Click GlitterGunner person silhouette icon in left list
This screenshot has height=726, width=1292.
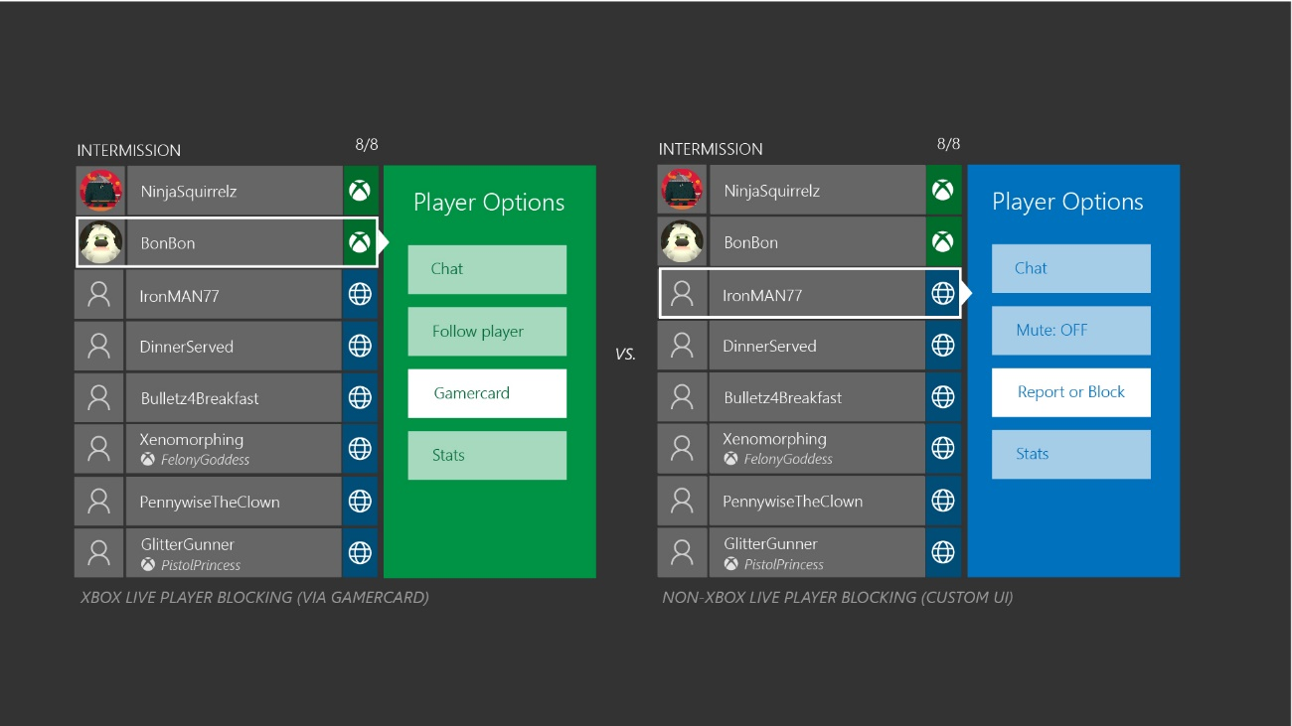[98, 553]
